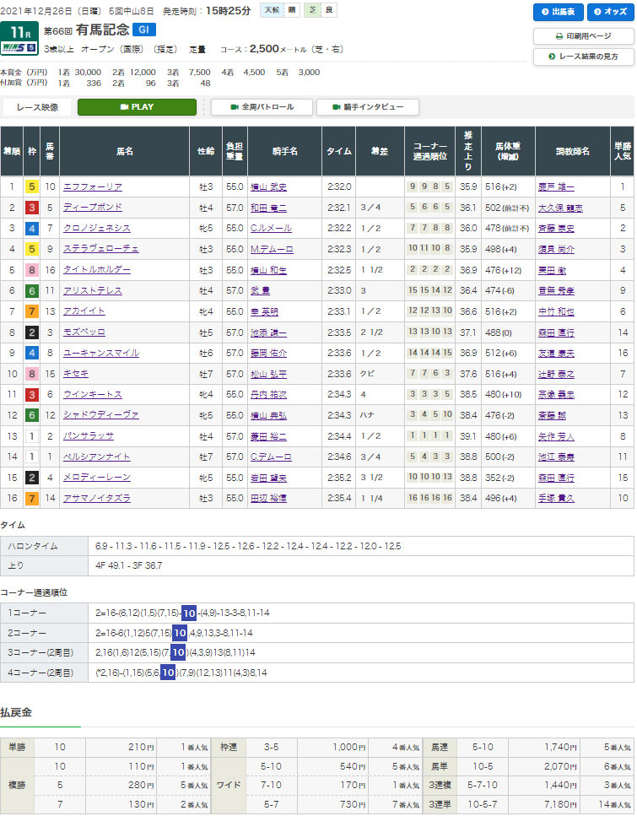This screenshot has width=637, height=816.
Task: Play the race video with PLAY
Action: 137,107
